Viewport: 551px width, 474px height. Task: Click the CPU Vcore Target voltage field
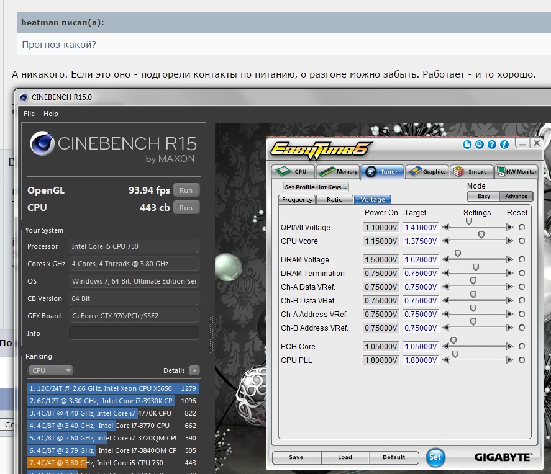pyautogui.click(x=421, y=241)
